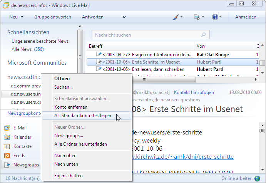
Task: Expand the Neu button dropdown arrow
Action: (22, 17)
